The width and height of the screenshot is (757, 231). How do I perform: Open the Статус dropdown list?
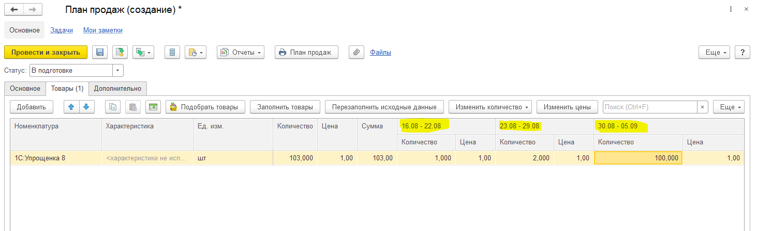point(118,70)
